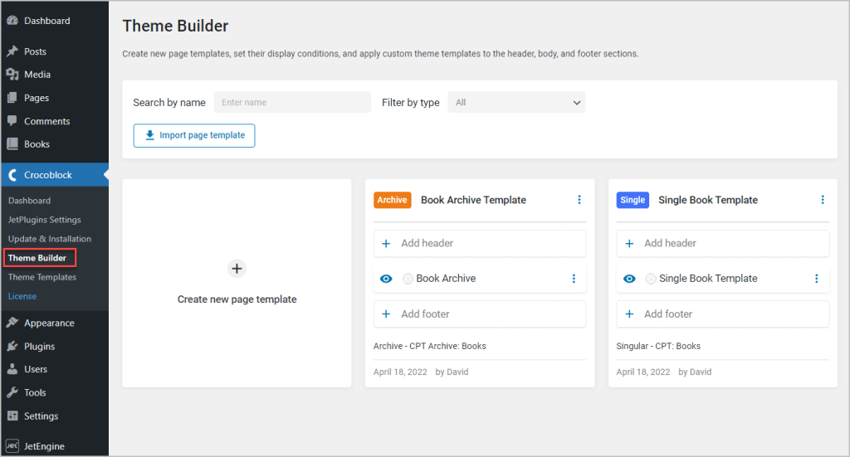Open Update & Installation submenu
Screen dimensions: 850x457
point(50,239)
